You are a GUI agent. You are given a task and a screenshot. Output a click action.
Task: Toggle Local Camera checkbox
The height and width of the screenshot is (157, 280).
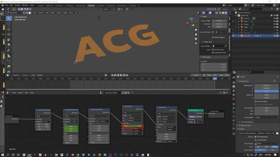[213, 32]
